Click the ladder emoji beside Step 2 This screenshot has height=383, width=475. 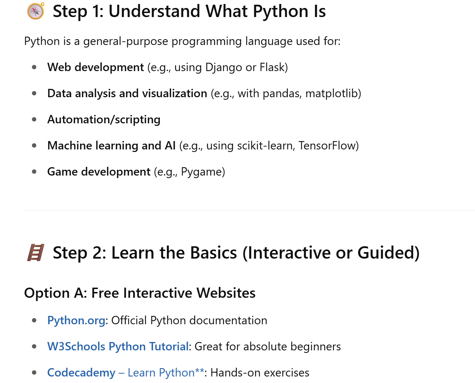coord(36,252)
